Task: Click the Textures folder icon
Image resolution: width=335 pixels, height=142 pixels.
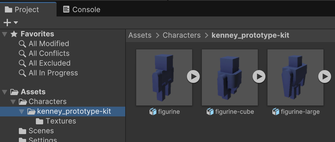Action: (x=40, y=121)
